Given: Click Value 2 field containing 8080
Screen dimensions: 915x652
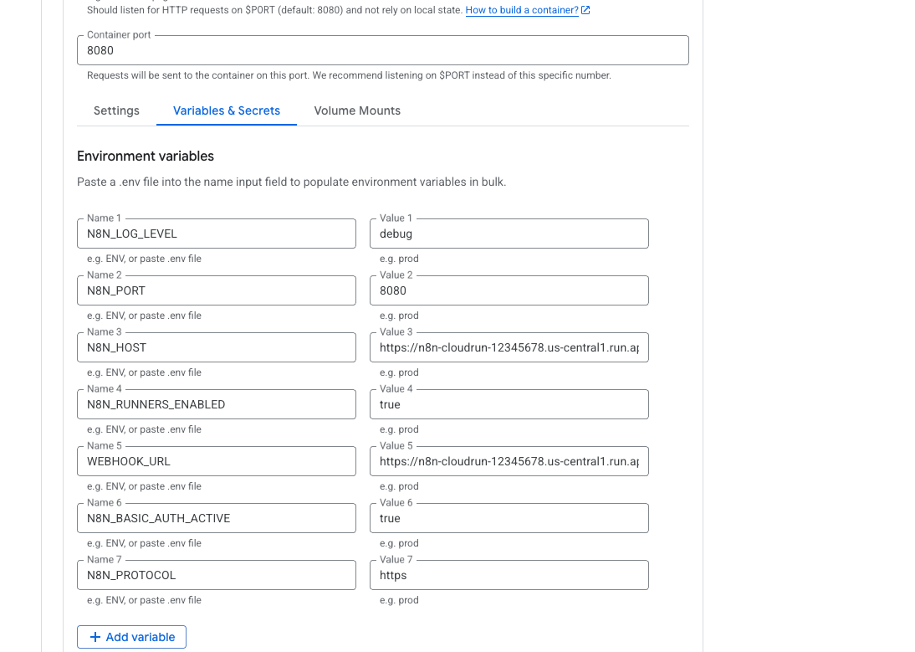Looking at the screenshot, I should [509, 290].
